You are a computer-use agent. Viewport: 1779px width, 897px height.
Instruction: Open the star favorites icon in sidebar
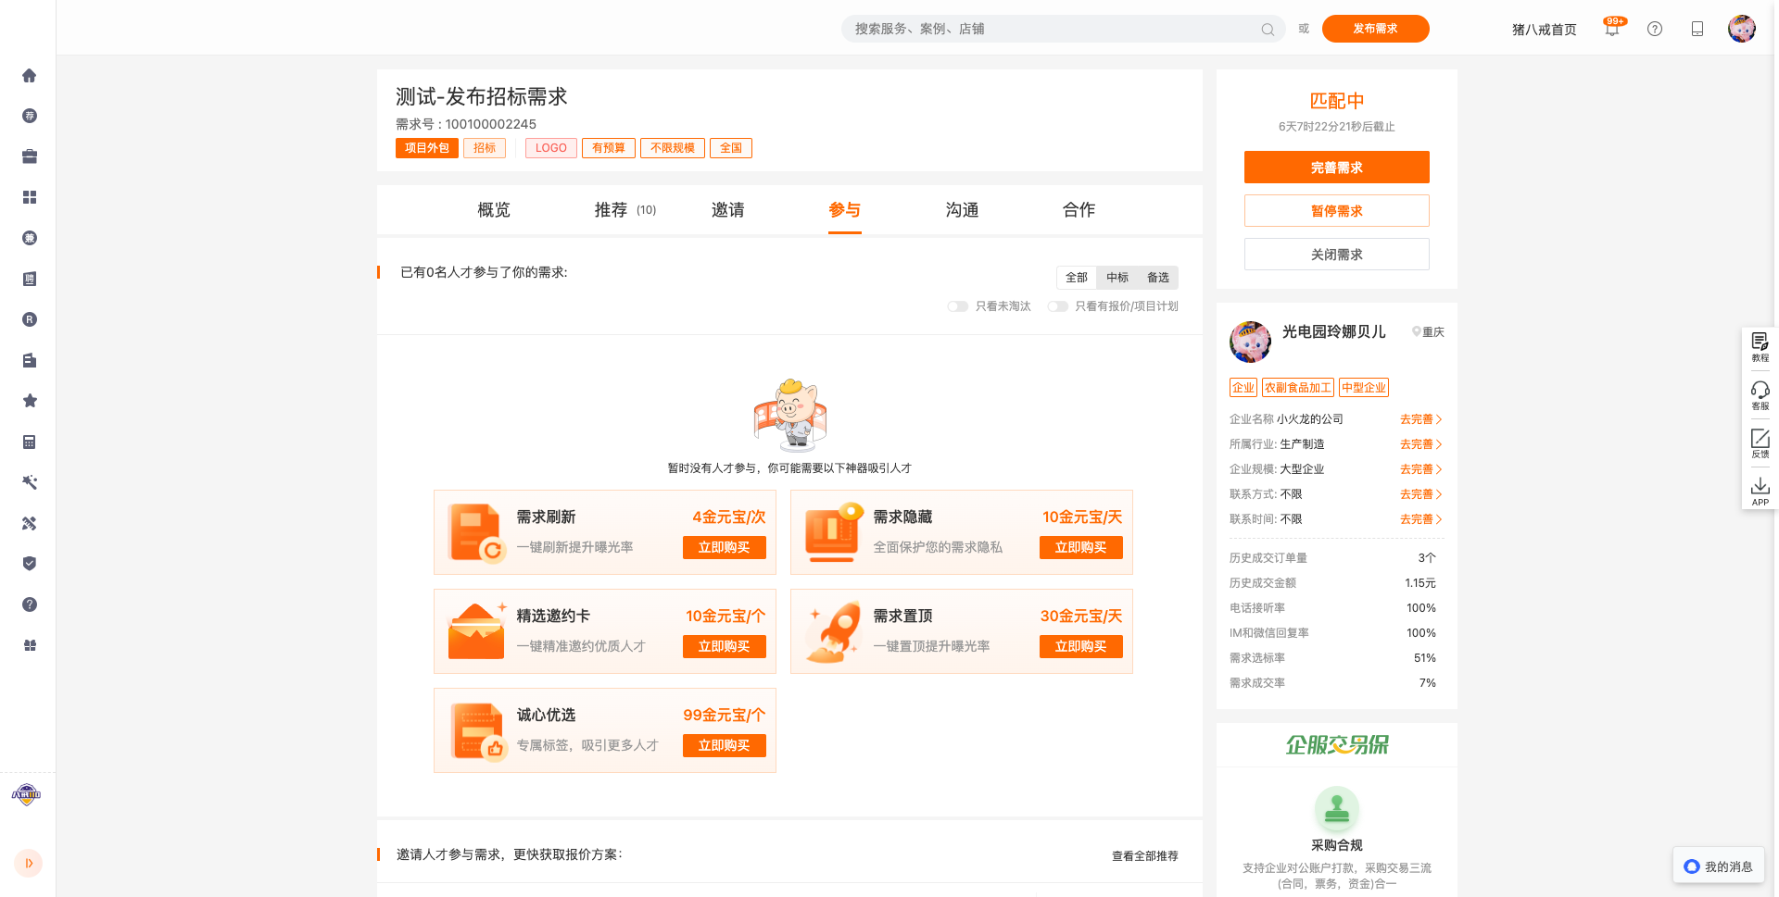tap(30, 401)
